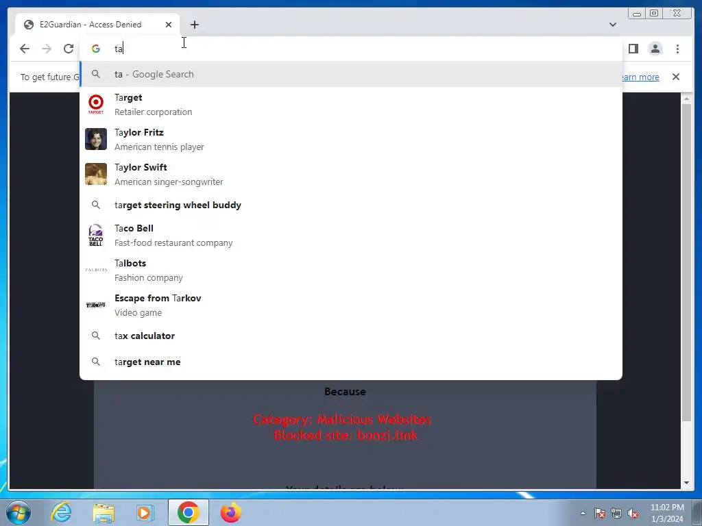Launch Firefox from the taskbar
The image size is (702, 526).
coord(231,512)
